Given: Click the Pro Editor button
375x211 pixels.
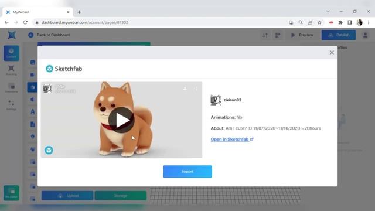Looking at the screenshot, I should click(x=11, y=193).
